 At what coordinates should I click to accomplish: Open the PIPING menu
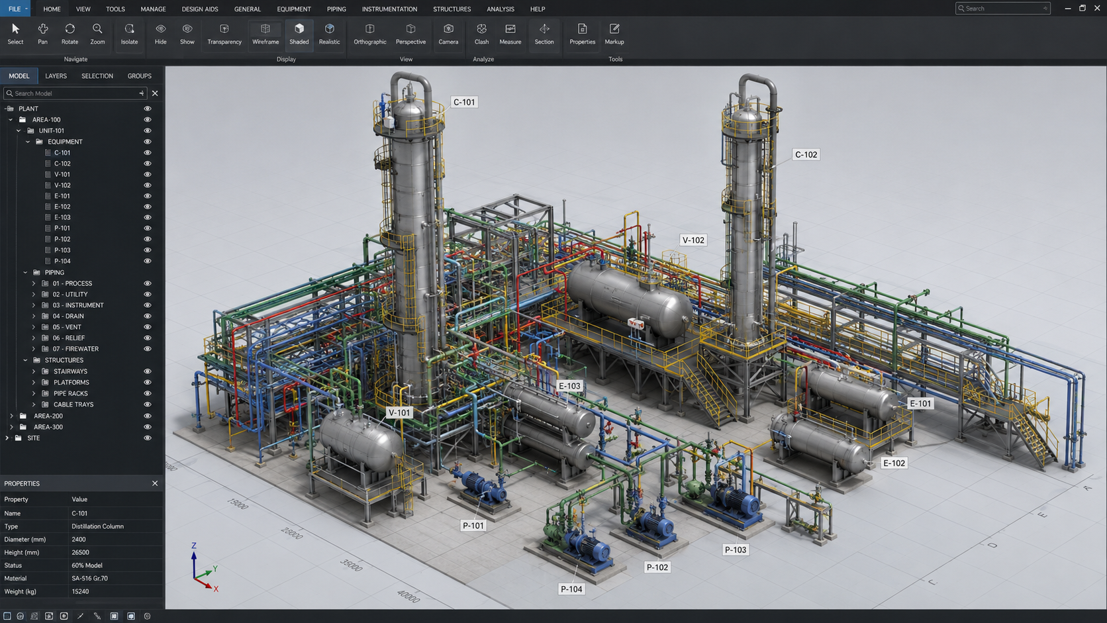coord(336,9)
